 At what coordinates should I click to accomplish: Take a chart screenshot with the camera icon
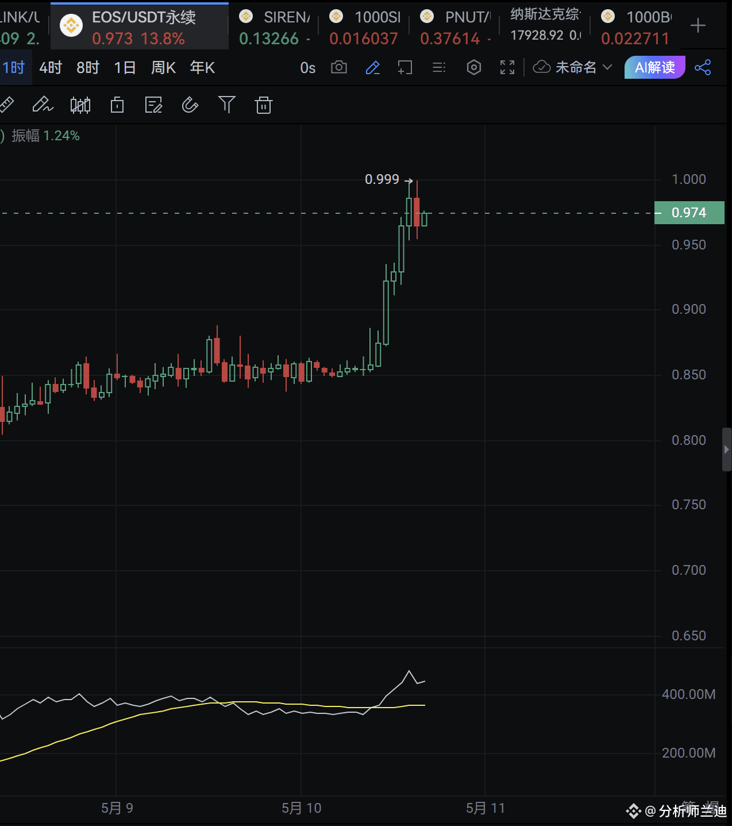pos(338,67)
